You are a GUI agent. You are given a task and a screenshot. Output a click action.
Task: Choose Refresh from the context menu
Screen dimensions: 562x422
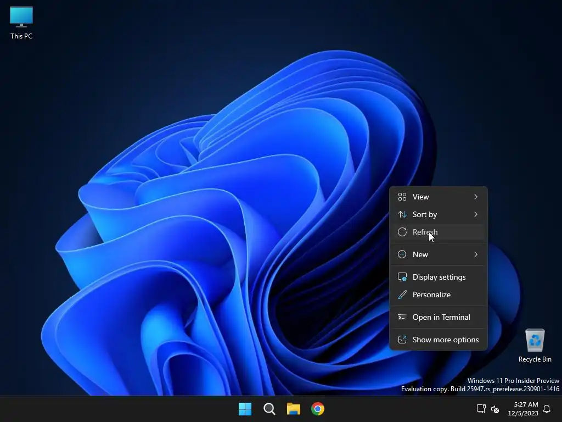tap(439, 232)
